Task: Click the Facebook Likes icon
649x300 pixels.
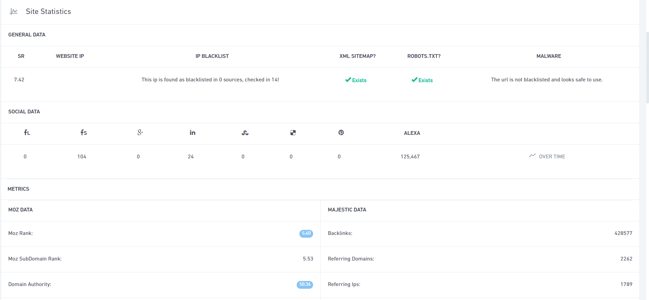Action: pos(27,132)
